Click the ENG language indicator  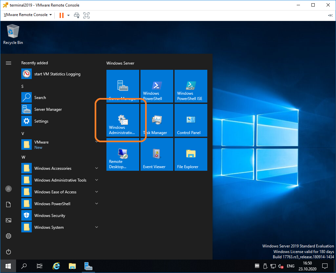(290, 266)
